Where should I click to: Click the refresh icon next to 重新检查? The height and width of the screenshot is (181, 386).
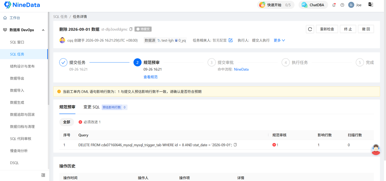(310, 29)
